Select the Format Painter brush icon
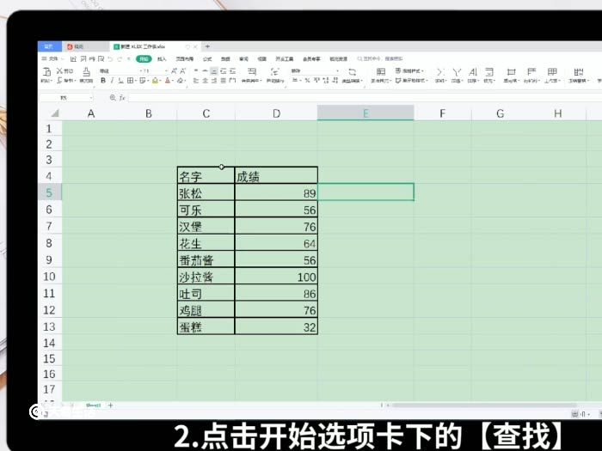 [86, 71]
